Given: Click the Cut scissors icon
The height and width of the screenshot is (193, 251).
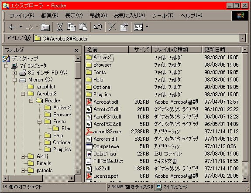Looking at the screenshot, I should [60, 27].
